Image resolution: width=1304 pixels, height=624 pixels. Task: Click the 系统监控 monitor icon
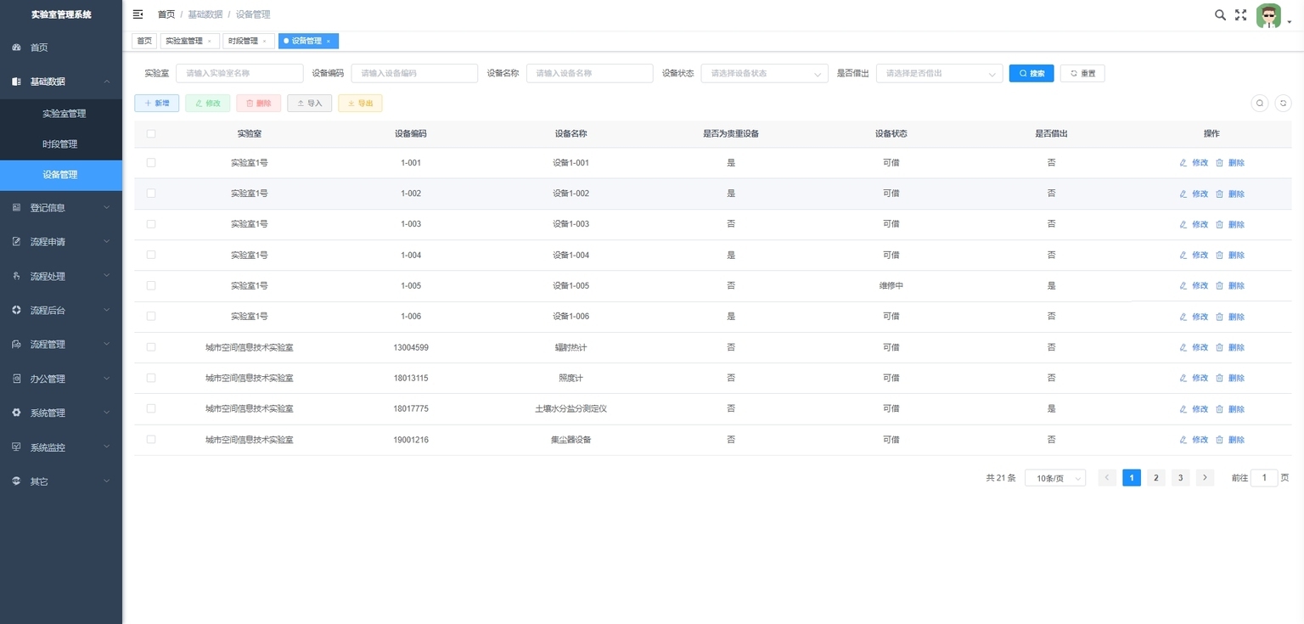click(16, 447)
